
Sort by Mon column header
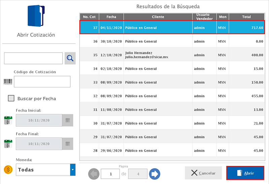[x=223, y=17]
